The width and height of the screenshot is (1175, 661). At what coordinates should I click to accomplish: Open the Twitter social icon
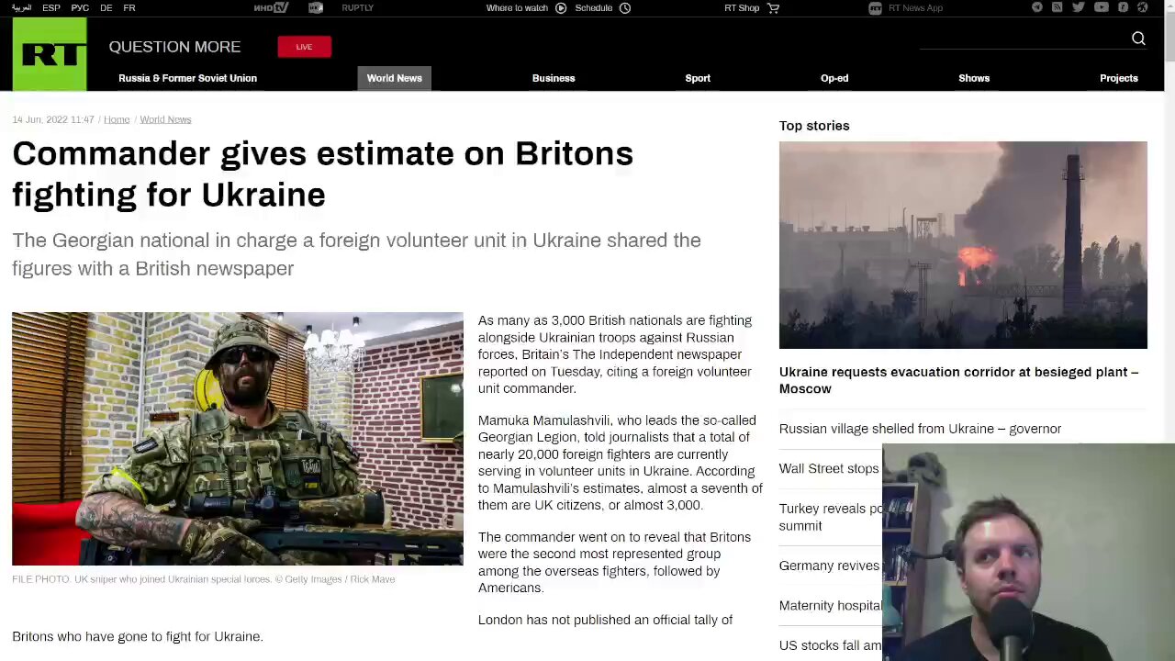[x=1079, y=7]
